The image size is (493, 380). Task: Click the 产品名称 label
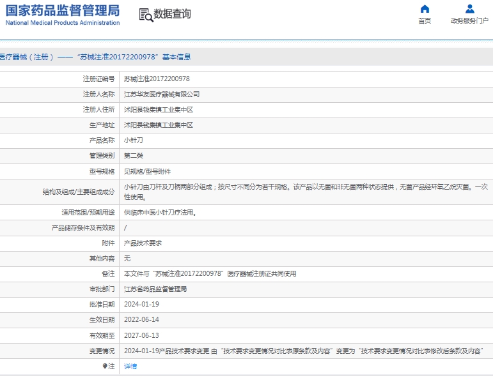102,141
